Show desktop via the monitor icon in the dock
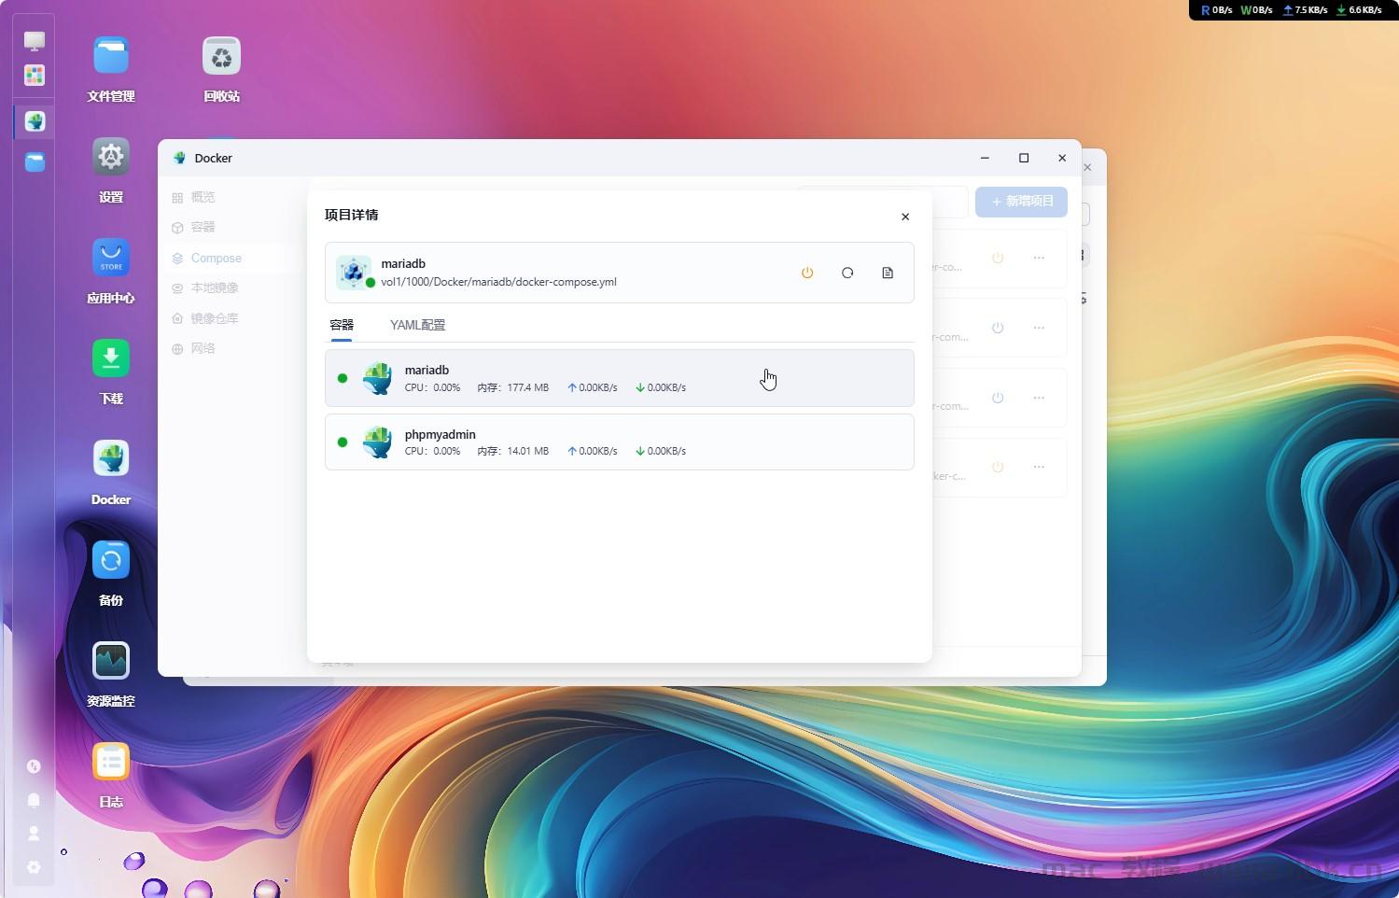Image resolution: width=1399 pixels, height=898 pixels. pyautogui.click(x=35, y=41)
